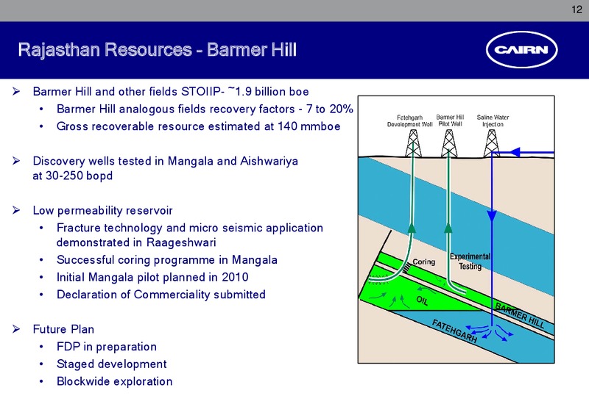Click the text 'at 30-250 bopd'
The width and height of the screenshot is (589, 407).
(x=72, y=176)
